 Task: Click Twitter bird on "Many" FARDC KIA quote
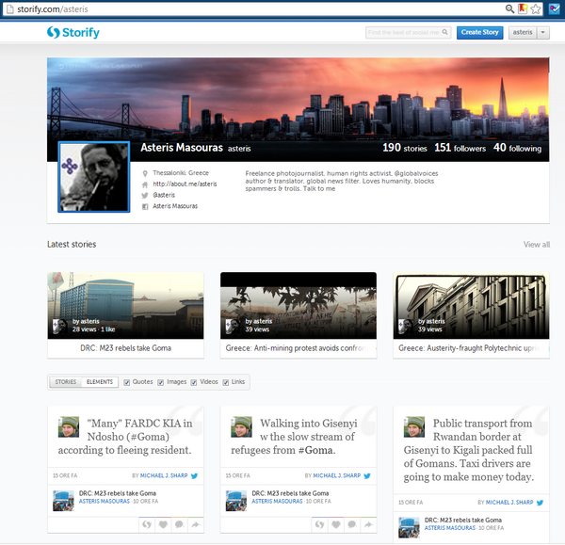coord(195,476)
